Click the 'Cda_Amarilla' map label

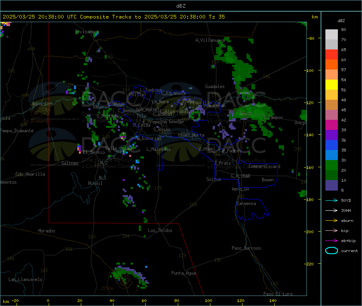click(x=30, y=174)
